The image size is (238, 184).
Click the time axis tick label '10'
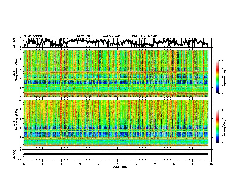click(x=211, y=164)
